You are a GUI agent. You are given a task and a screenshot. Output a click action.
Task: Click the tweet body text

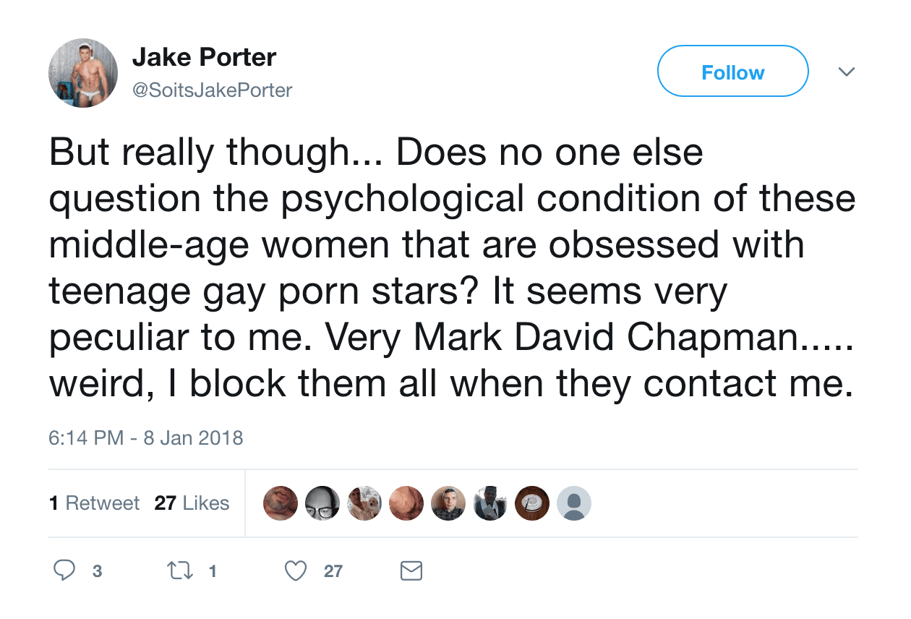(x=448, y=269)
